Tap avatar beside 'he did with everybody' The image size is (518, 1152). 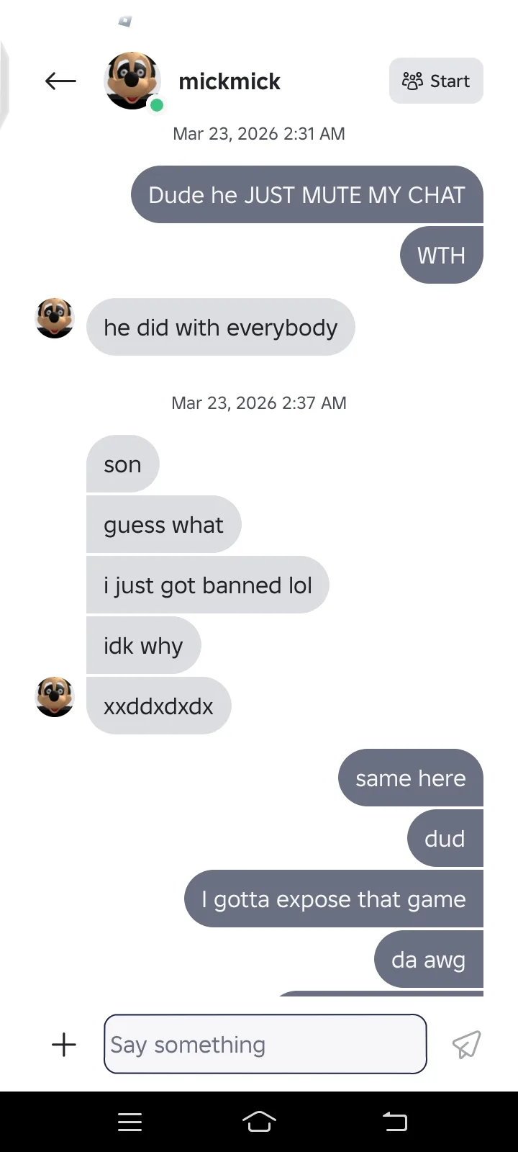(x=55, y=318)
